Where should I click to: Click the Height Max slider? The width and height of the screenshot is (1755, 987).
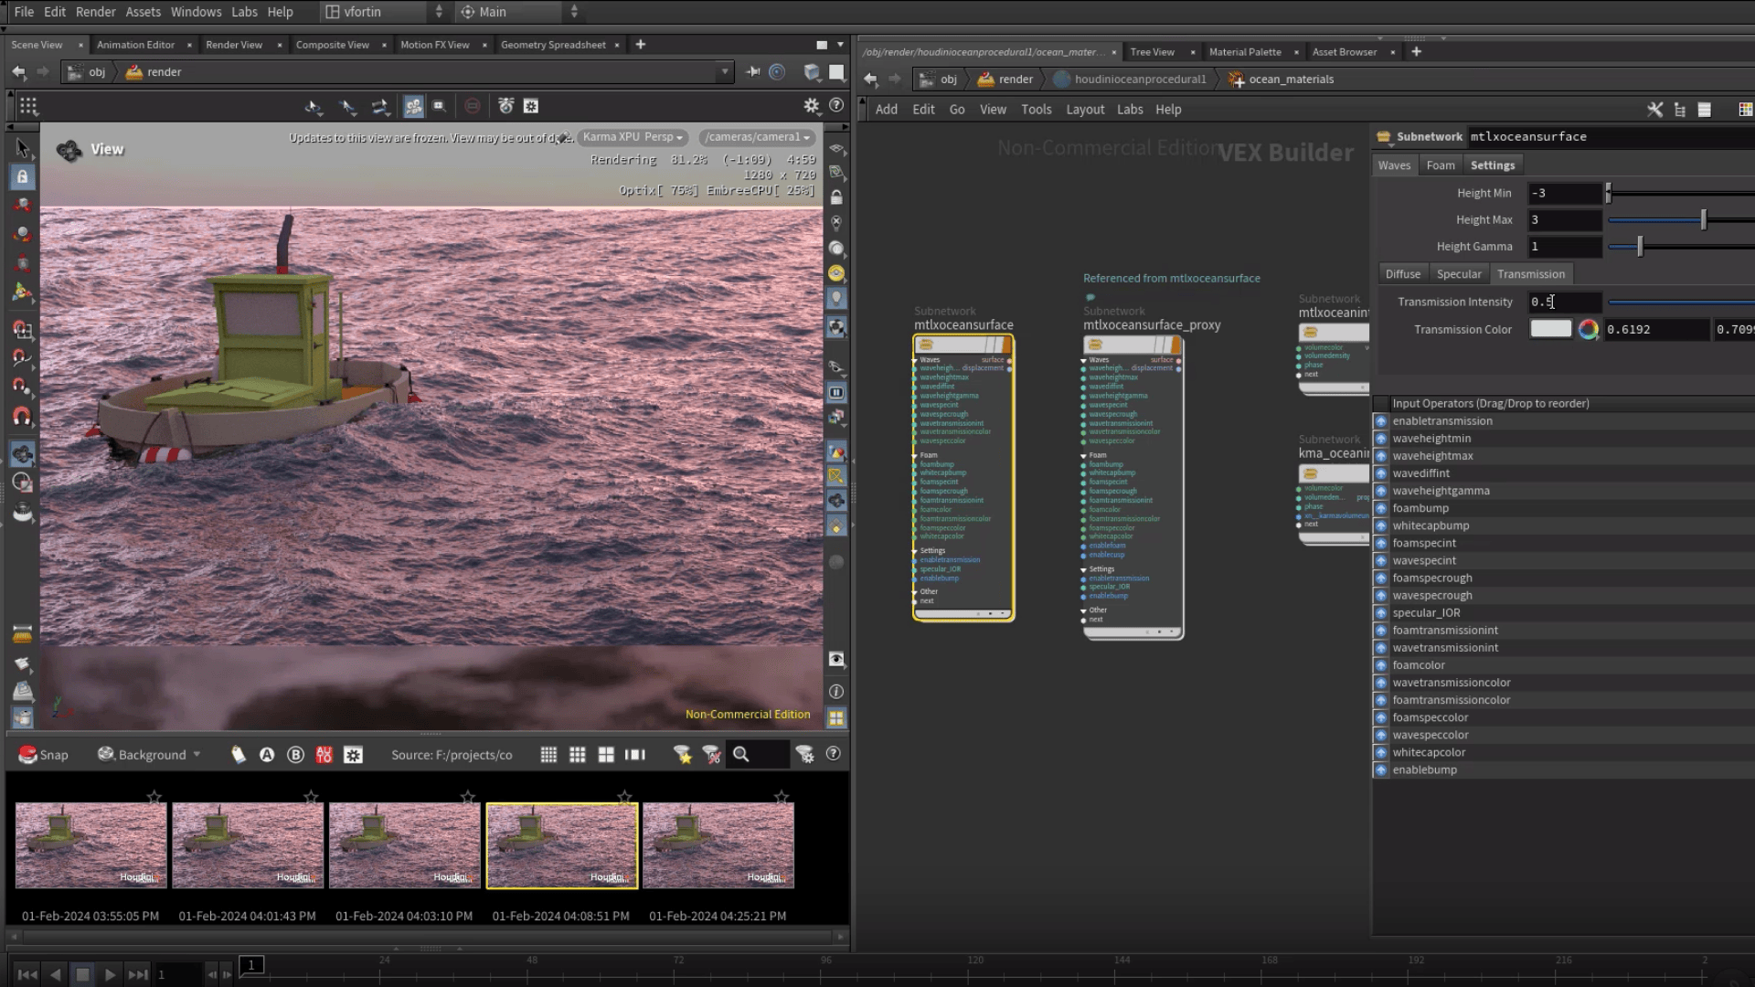click(x=1680, y=220)
